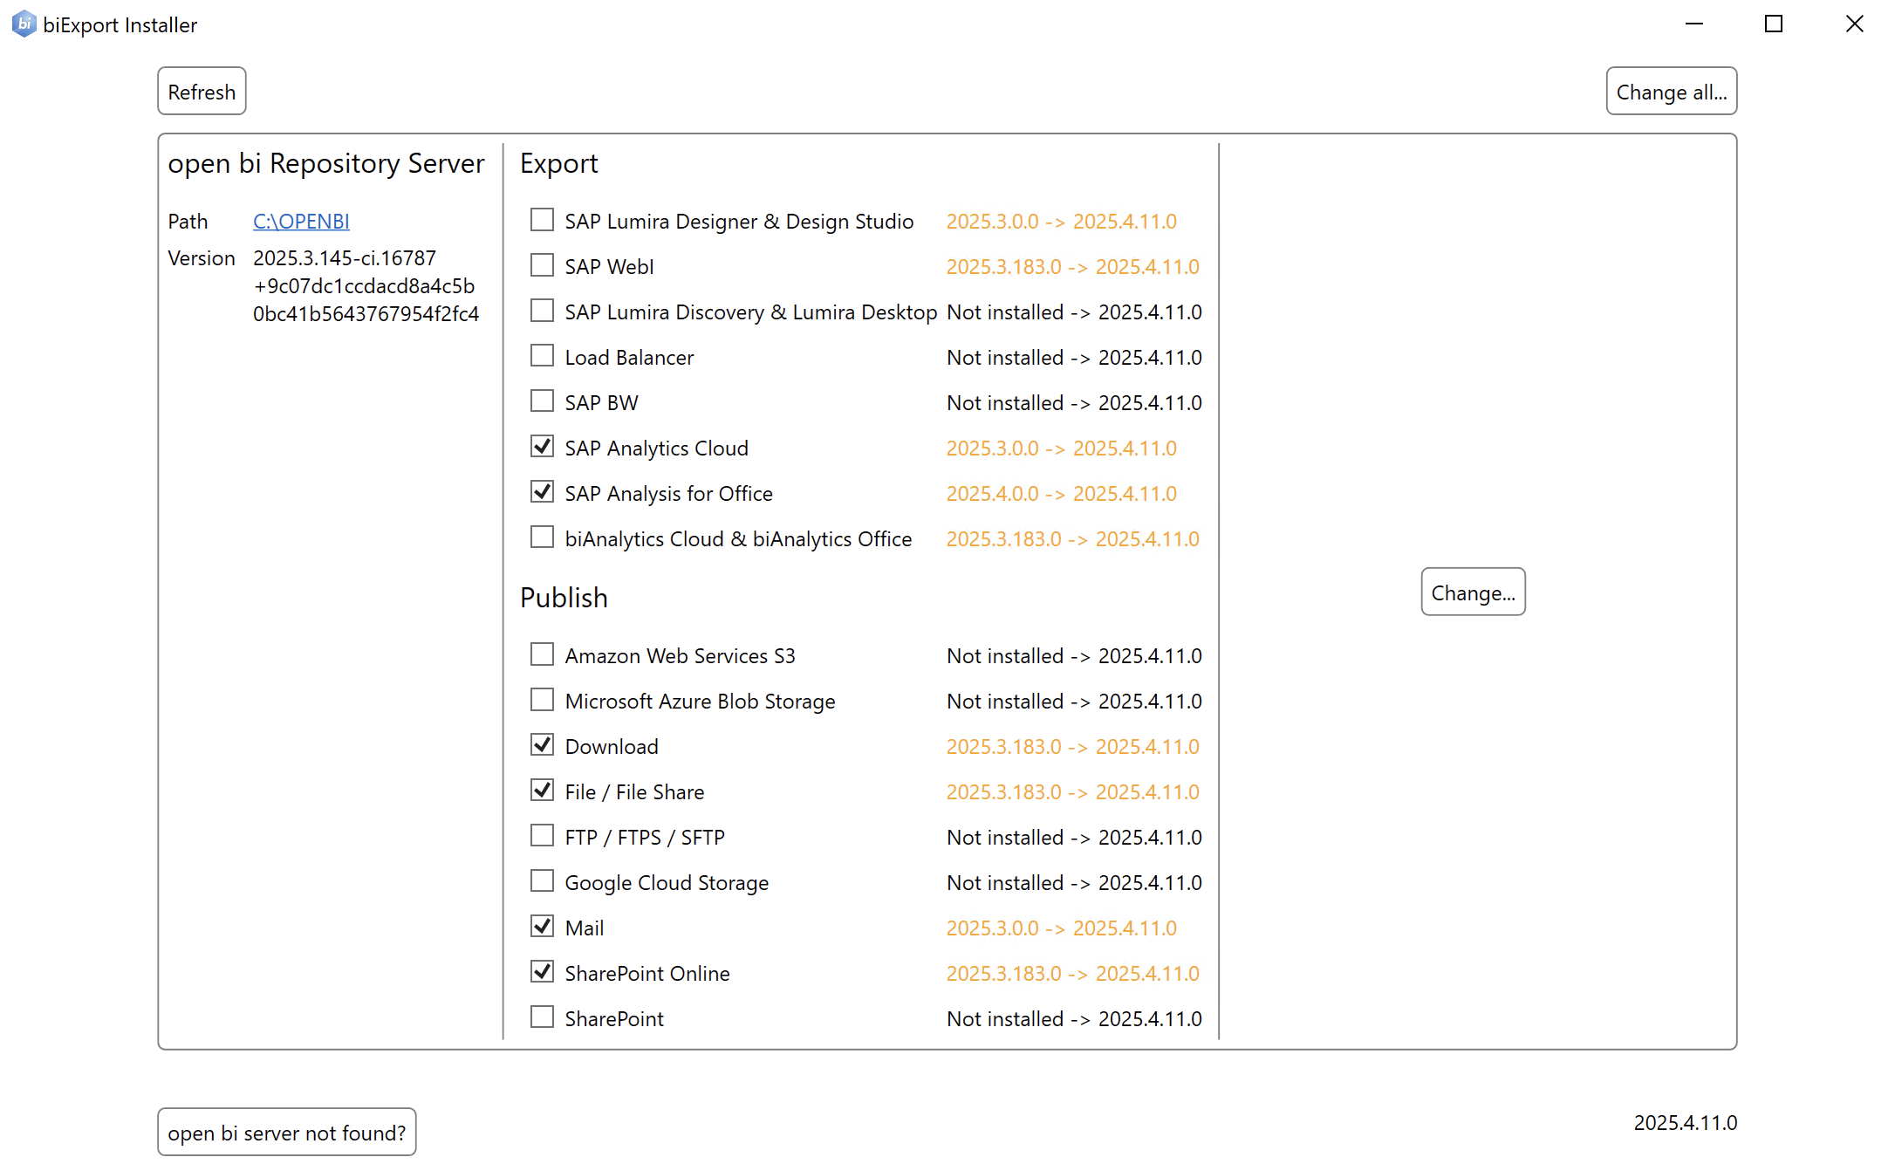Viewport: 1895px width, 1171px height.
Task: Disable the SharePoint Online checkbox
Action: (542, 972)
